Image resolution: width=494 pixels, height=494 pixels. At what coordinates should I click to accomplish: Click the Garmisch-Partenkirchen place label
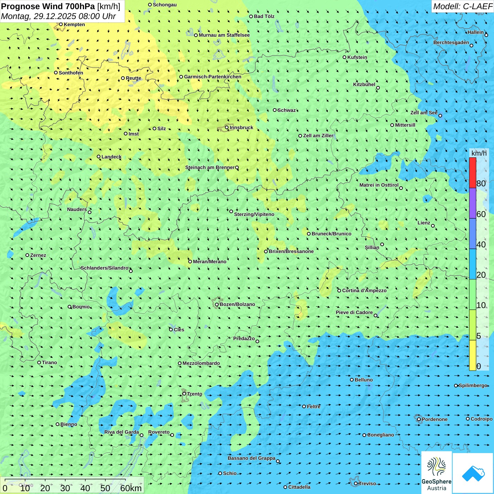click(x=212, y=77)
